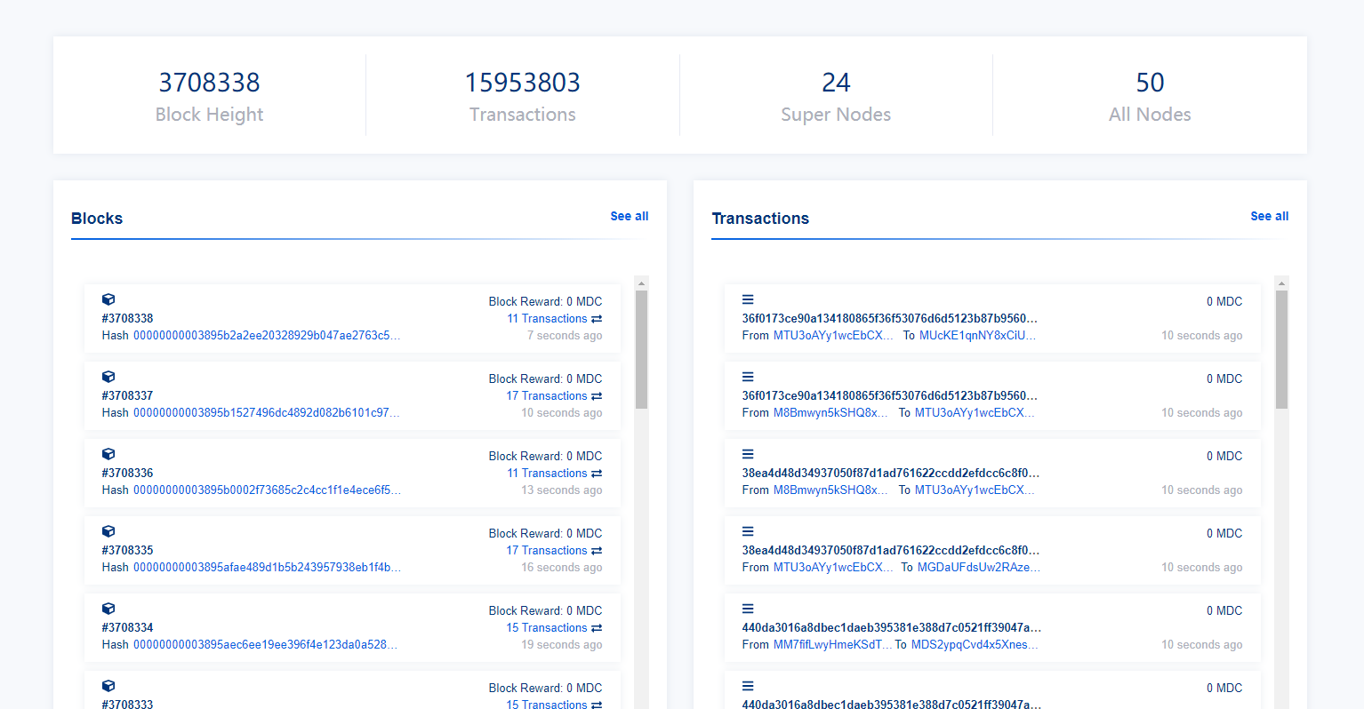The height and width of the screenshot is (709, 1364).
Task: Click the list icon above the first 440da3016a8d transaction
Action: click(x=748, y=609)
